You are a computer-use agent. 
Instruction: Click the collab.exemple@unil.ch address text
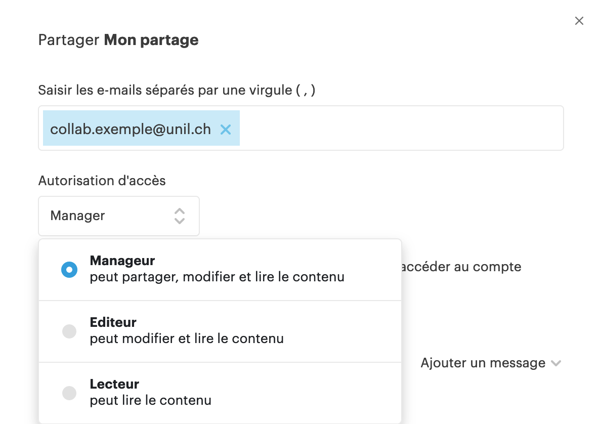point(131,129)
